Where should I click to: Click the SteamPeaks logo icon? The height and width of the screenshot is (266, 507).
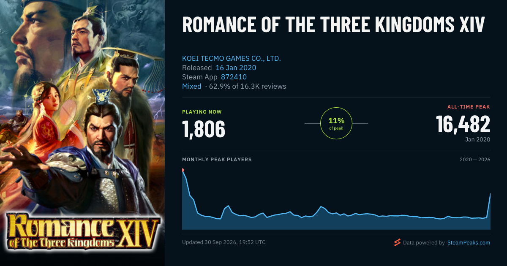397,242
